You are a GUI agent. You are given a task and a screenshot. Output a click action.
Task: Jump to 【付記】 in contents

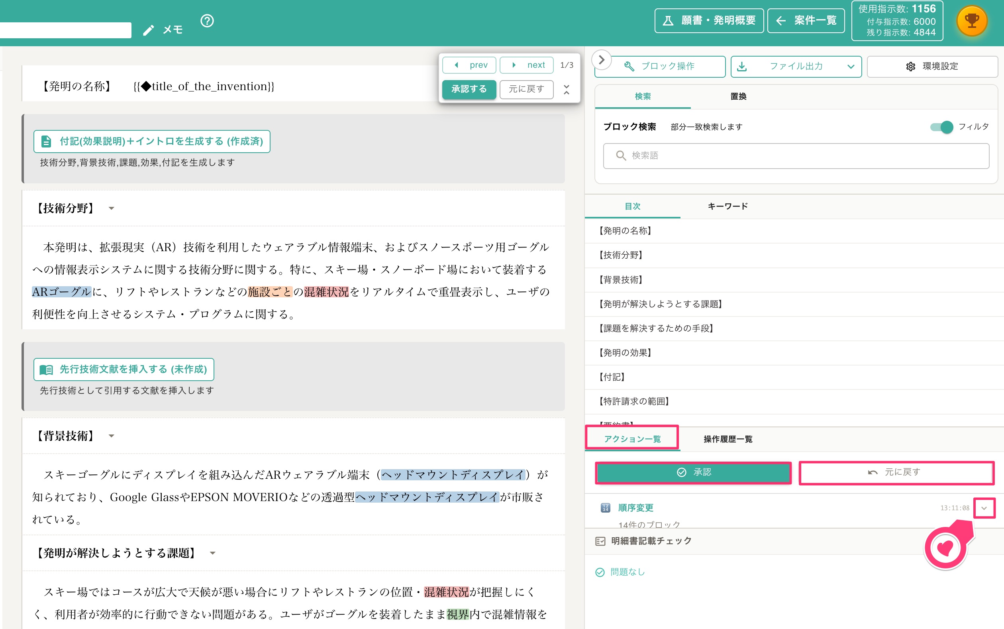click(794, 377)
